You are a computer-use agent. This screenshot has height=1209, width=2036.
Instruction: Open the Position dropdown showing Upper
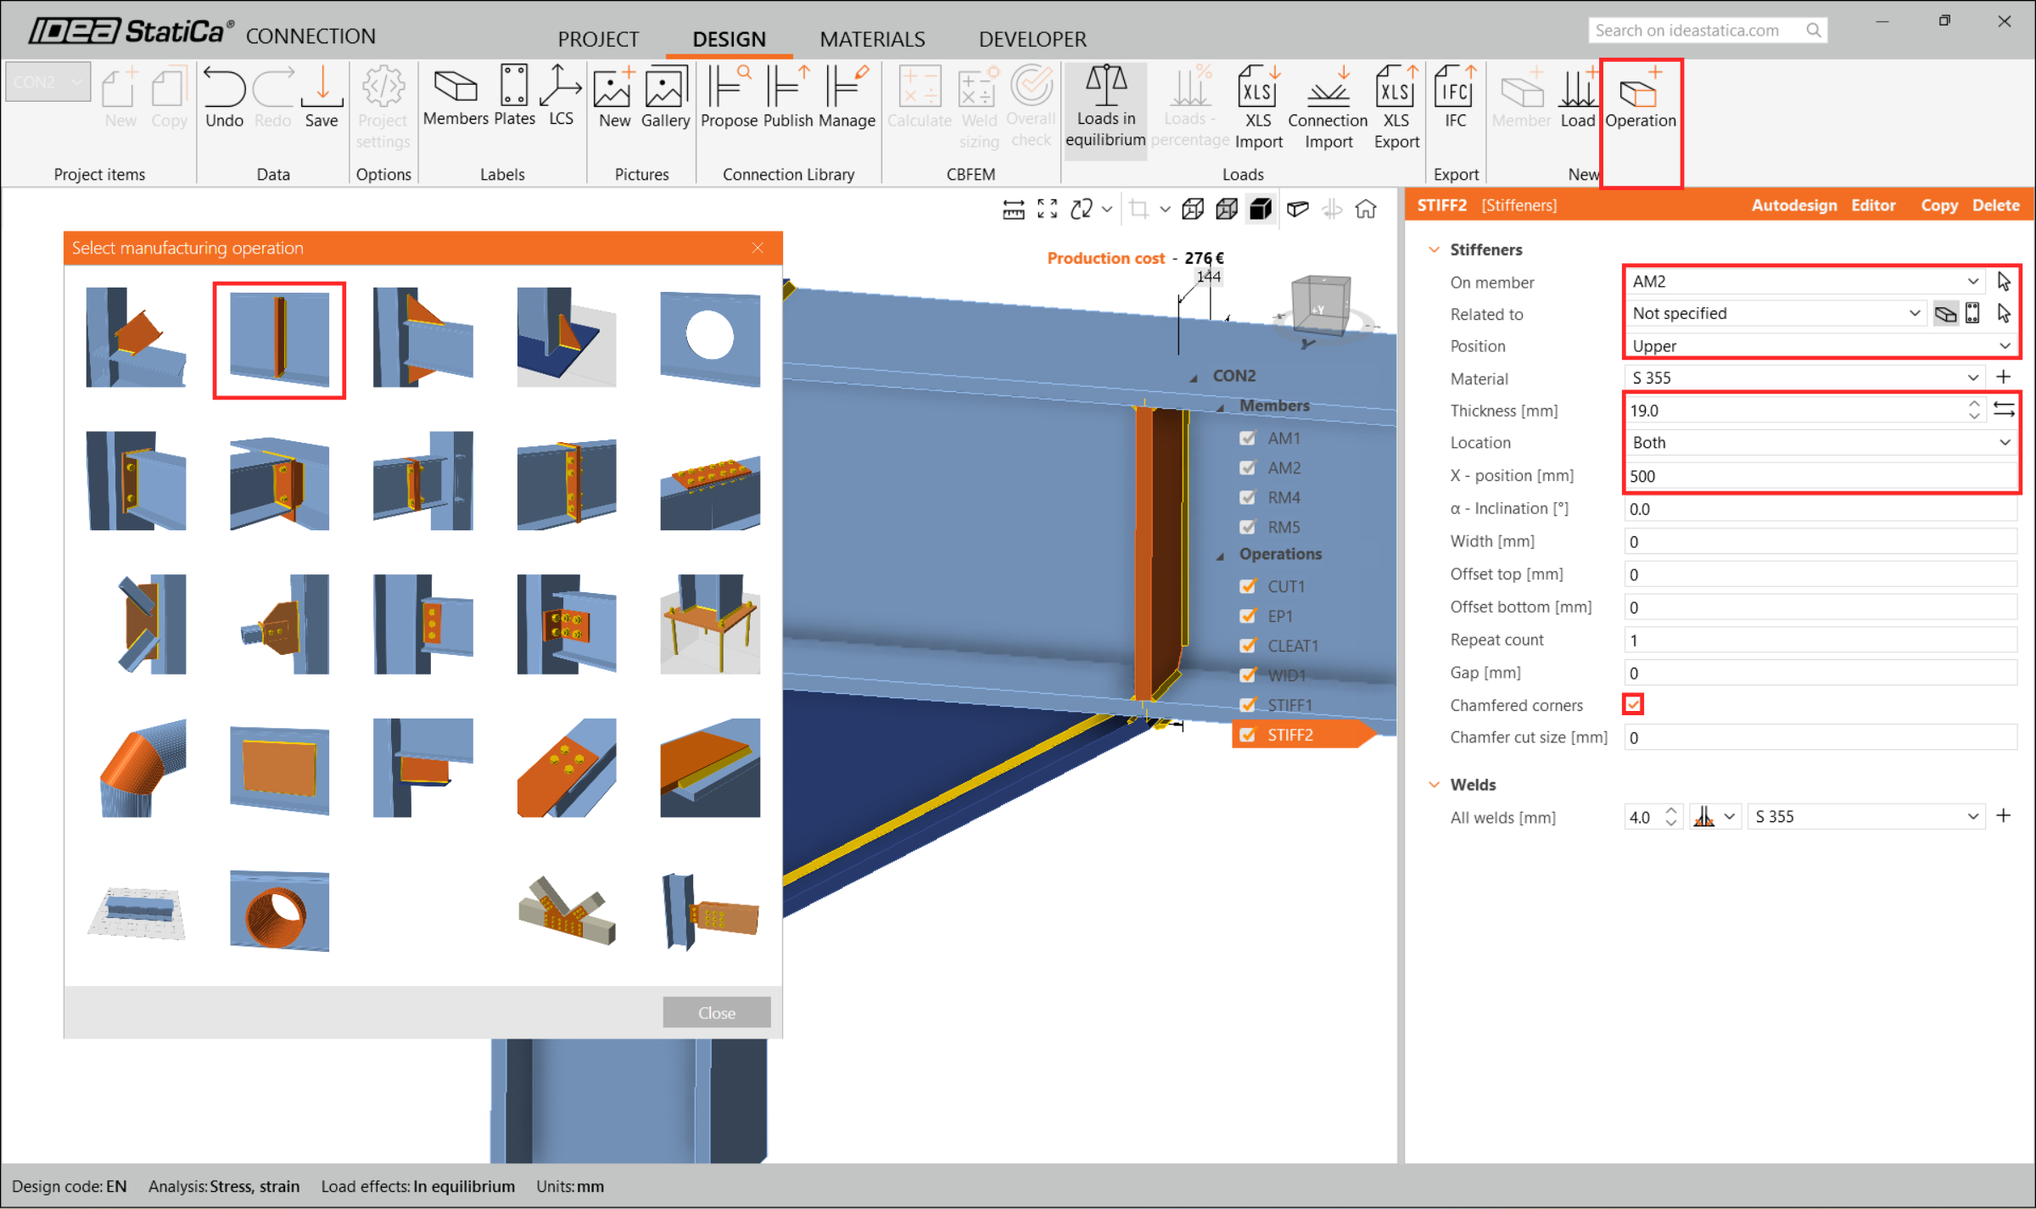(1819, 346)
